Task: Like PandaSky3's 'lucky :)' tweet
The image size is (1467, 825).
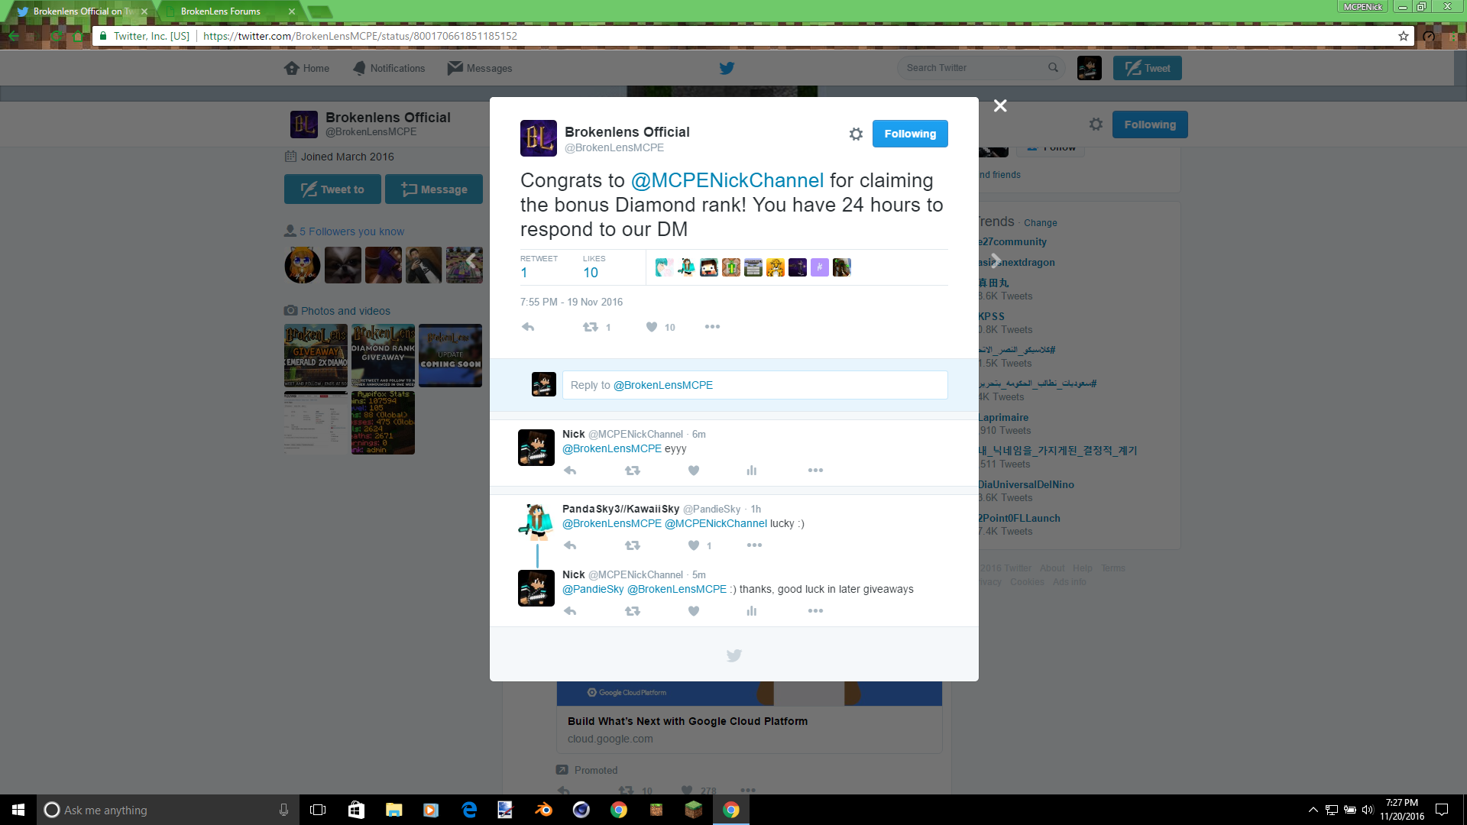Action: tap(694, 545)
